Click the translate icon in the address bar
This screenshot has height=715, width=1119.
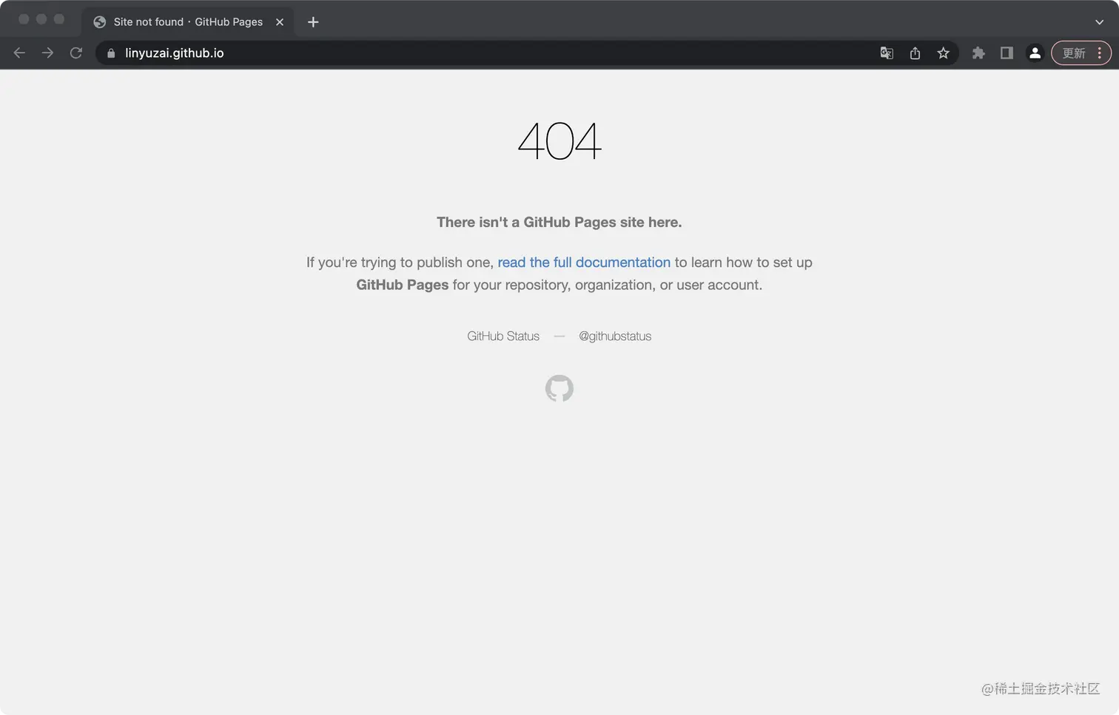coord(887,52)
